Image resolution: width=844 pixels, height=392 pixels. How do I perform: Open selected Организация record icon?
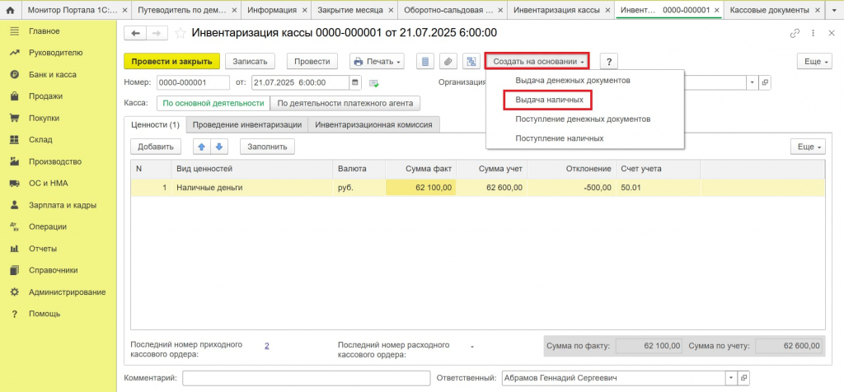765,83
